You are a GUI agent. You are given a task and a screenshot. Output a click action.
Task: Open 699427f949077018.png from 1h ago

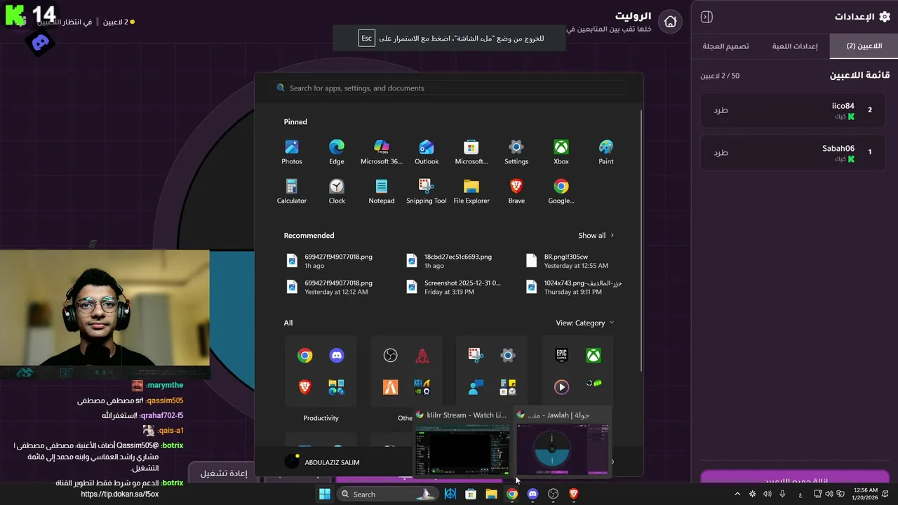[x=331, y=261]
